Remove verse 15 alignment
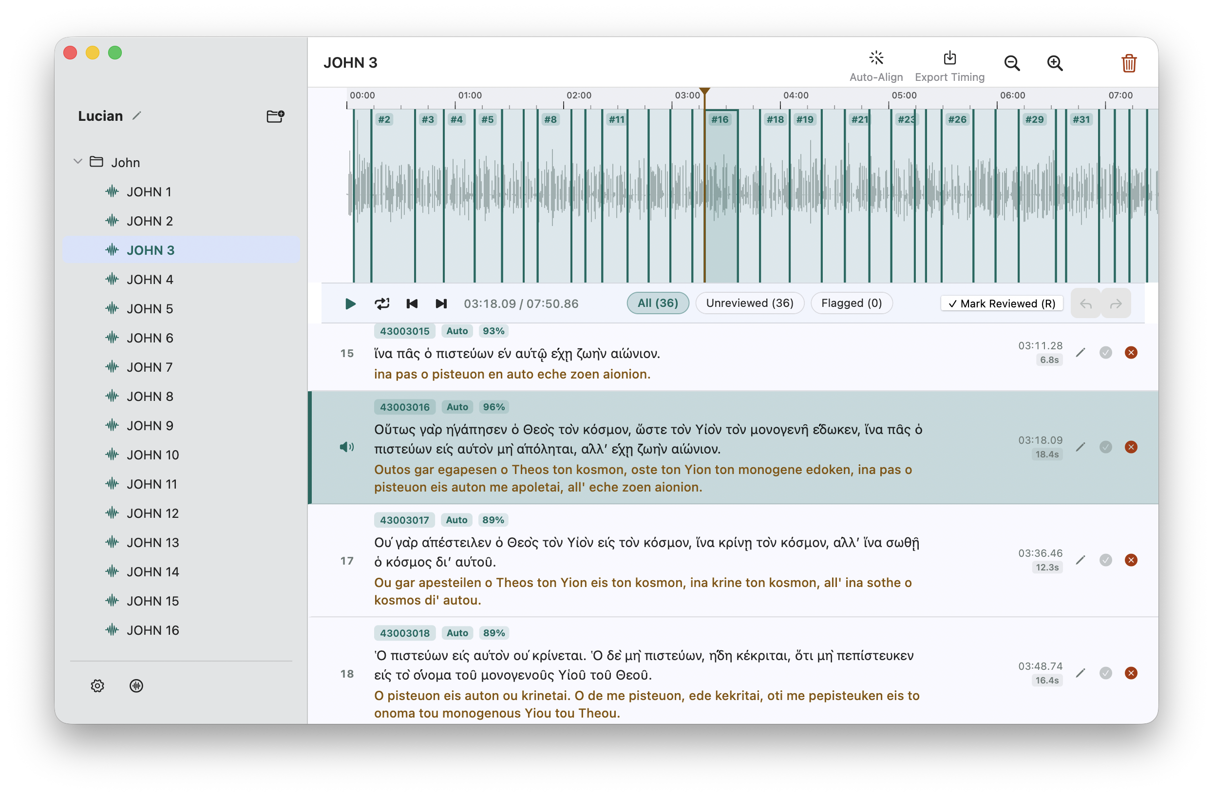The image size is (1213, 796). tap(1131, 353)
